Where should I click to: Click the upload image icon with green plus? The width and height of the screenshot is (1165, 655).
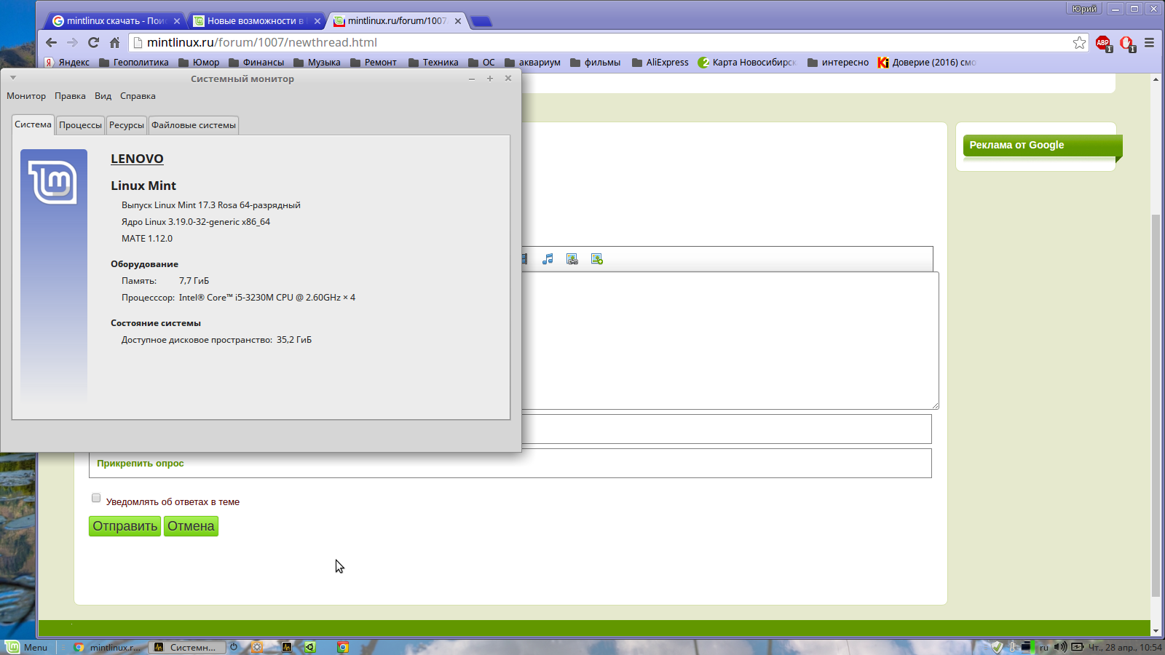point(597,259)
